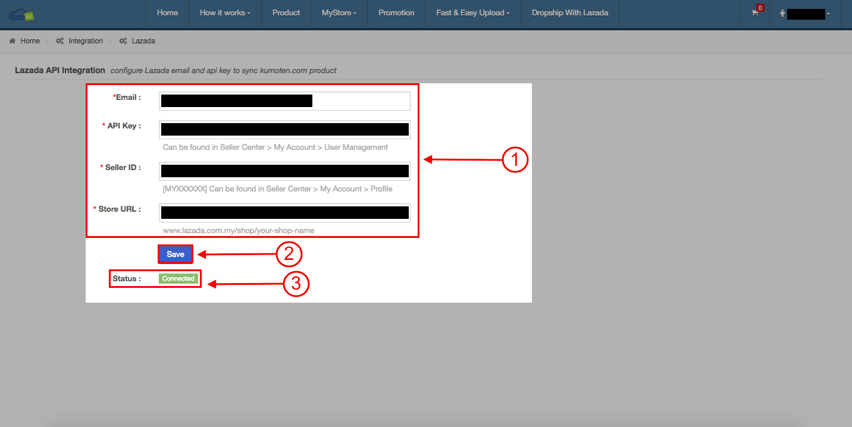Click the Kumoten logo
The height and width of the screenshot is (427, 852).
21,14
